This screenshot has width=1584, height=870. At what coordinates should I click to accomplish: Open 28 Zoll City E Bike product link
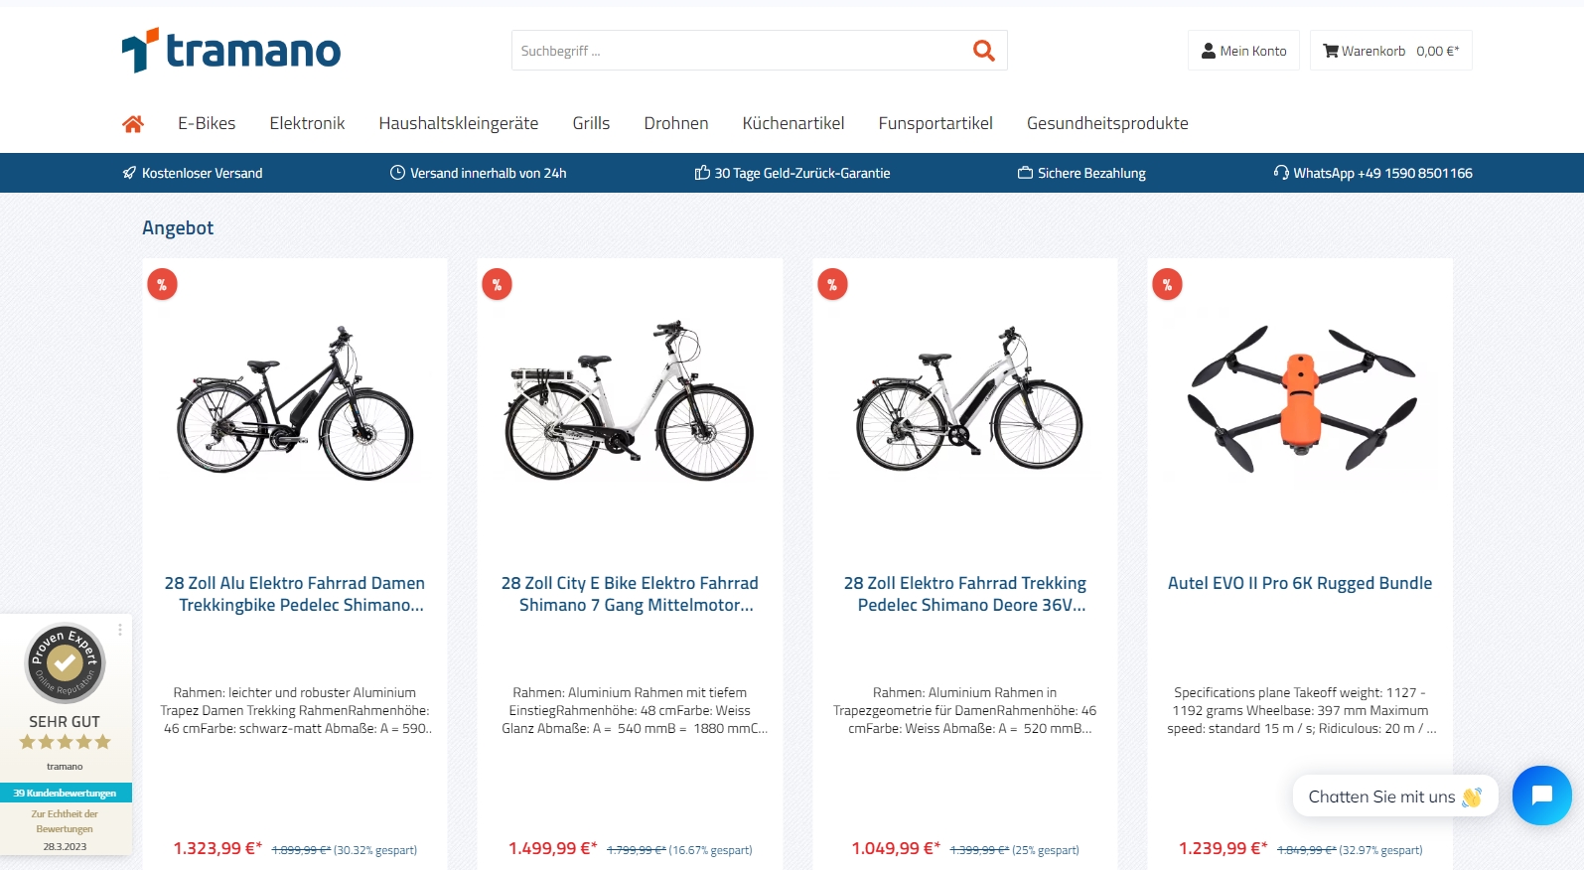pyautogui.click(x=630, y=594)
